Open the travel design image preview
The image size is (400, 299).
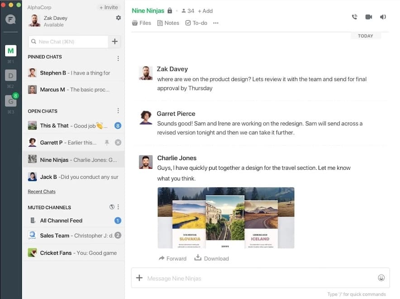226,218
